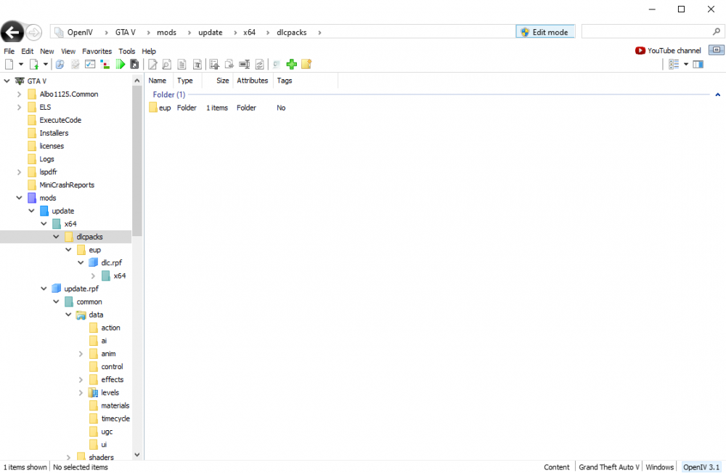
Task: Open the Favorites menu
Action: 97,51
